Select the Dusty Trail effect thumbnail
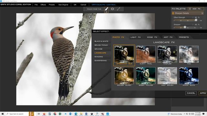The image size is (207, 116). (146, 54)
